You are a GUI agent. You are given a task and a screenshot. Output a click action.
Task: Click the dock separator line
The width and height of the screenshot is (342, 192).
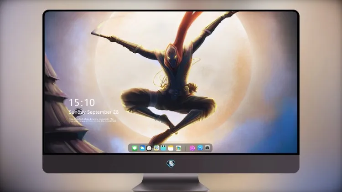(186, 148)
